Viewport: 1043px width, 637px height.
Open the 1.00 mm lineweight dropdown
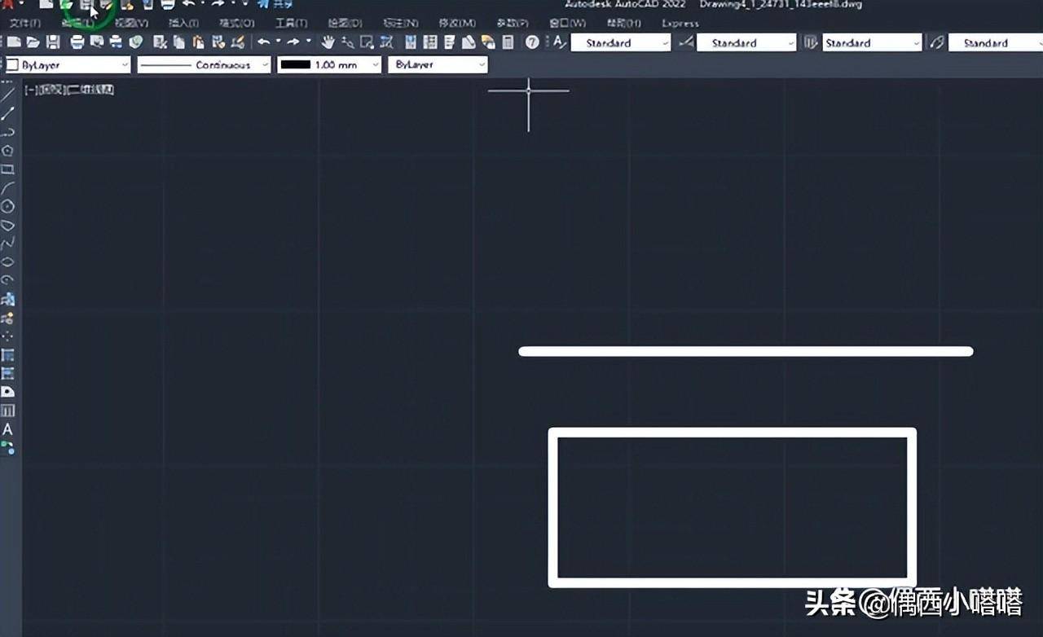point(329,65)
